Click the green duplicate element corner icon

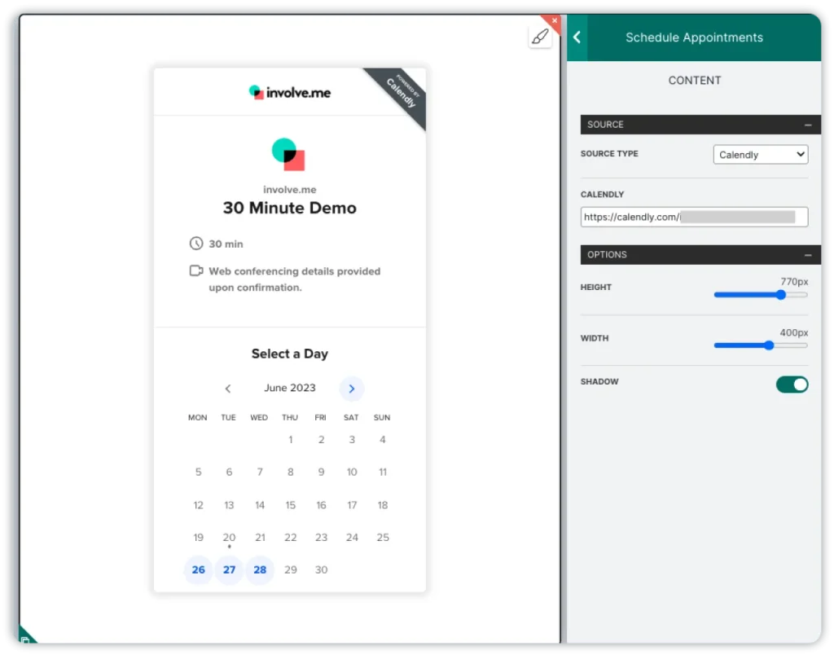click(25, 638)
